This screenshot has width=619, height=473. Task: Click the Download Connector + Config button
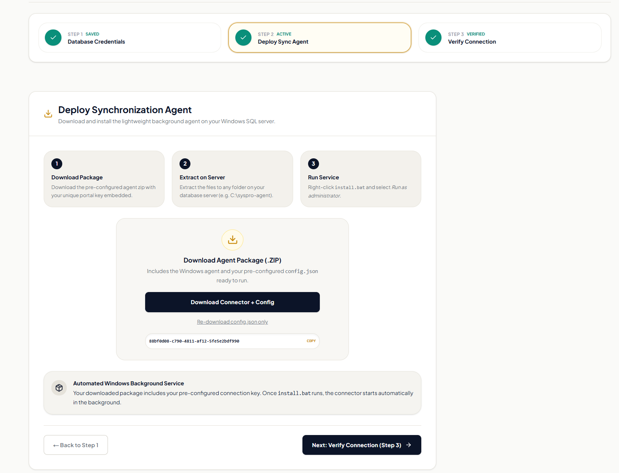[232, 302]
